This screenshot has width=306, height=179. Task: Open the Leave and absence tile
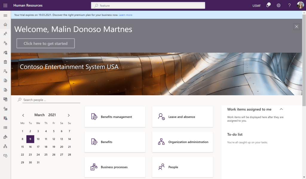pyautogui.click(x=182, y=117)
